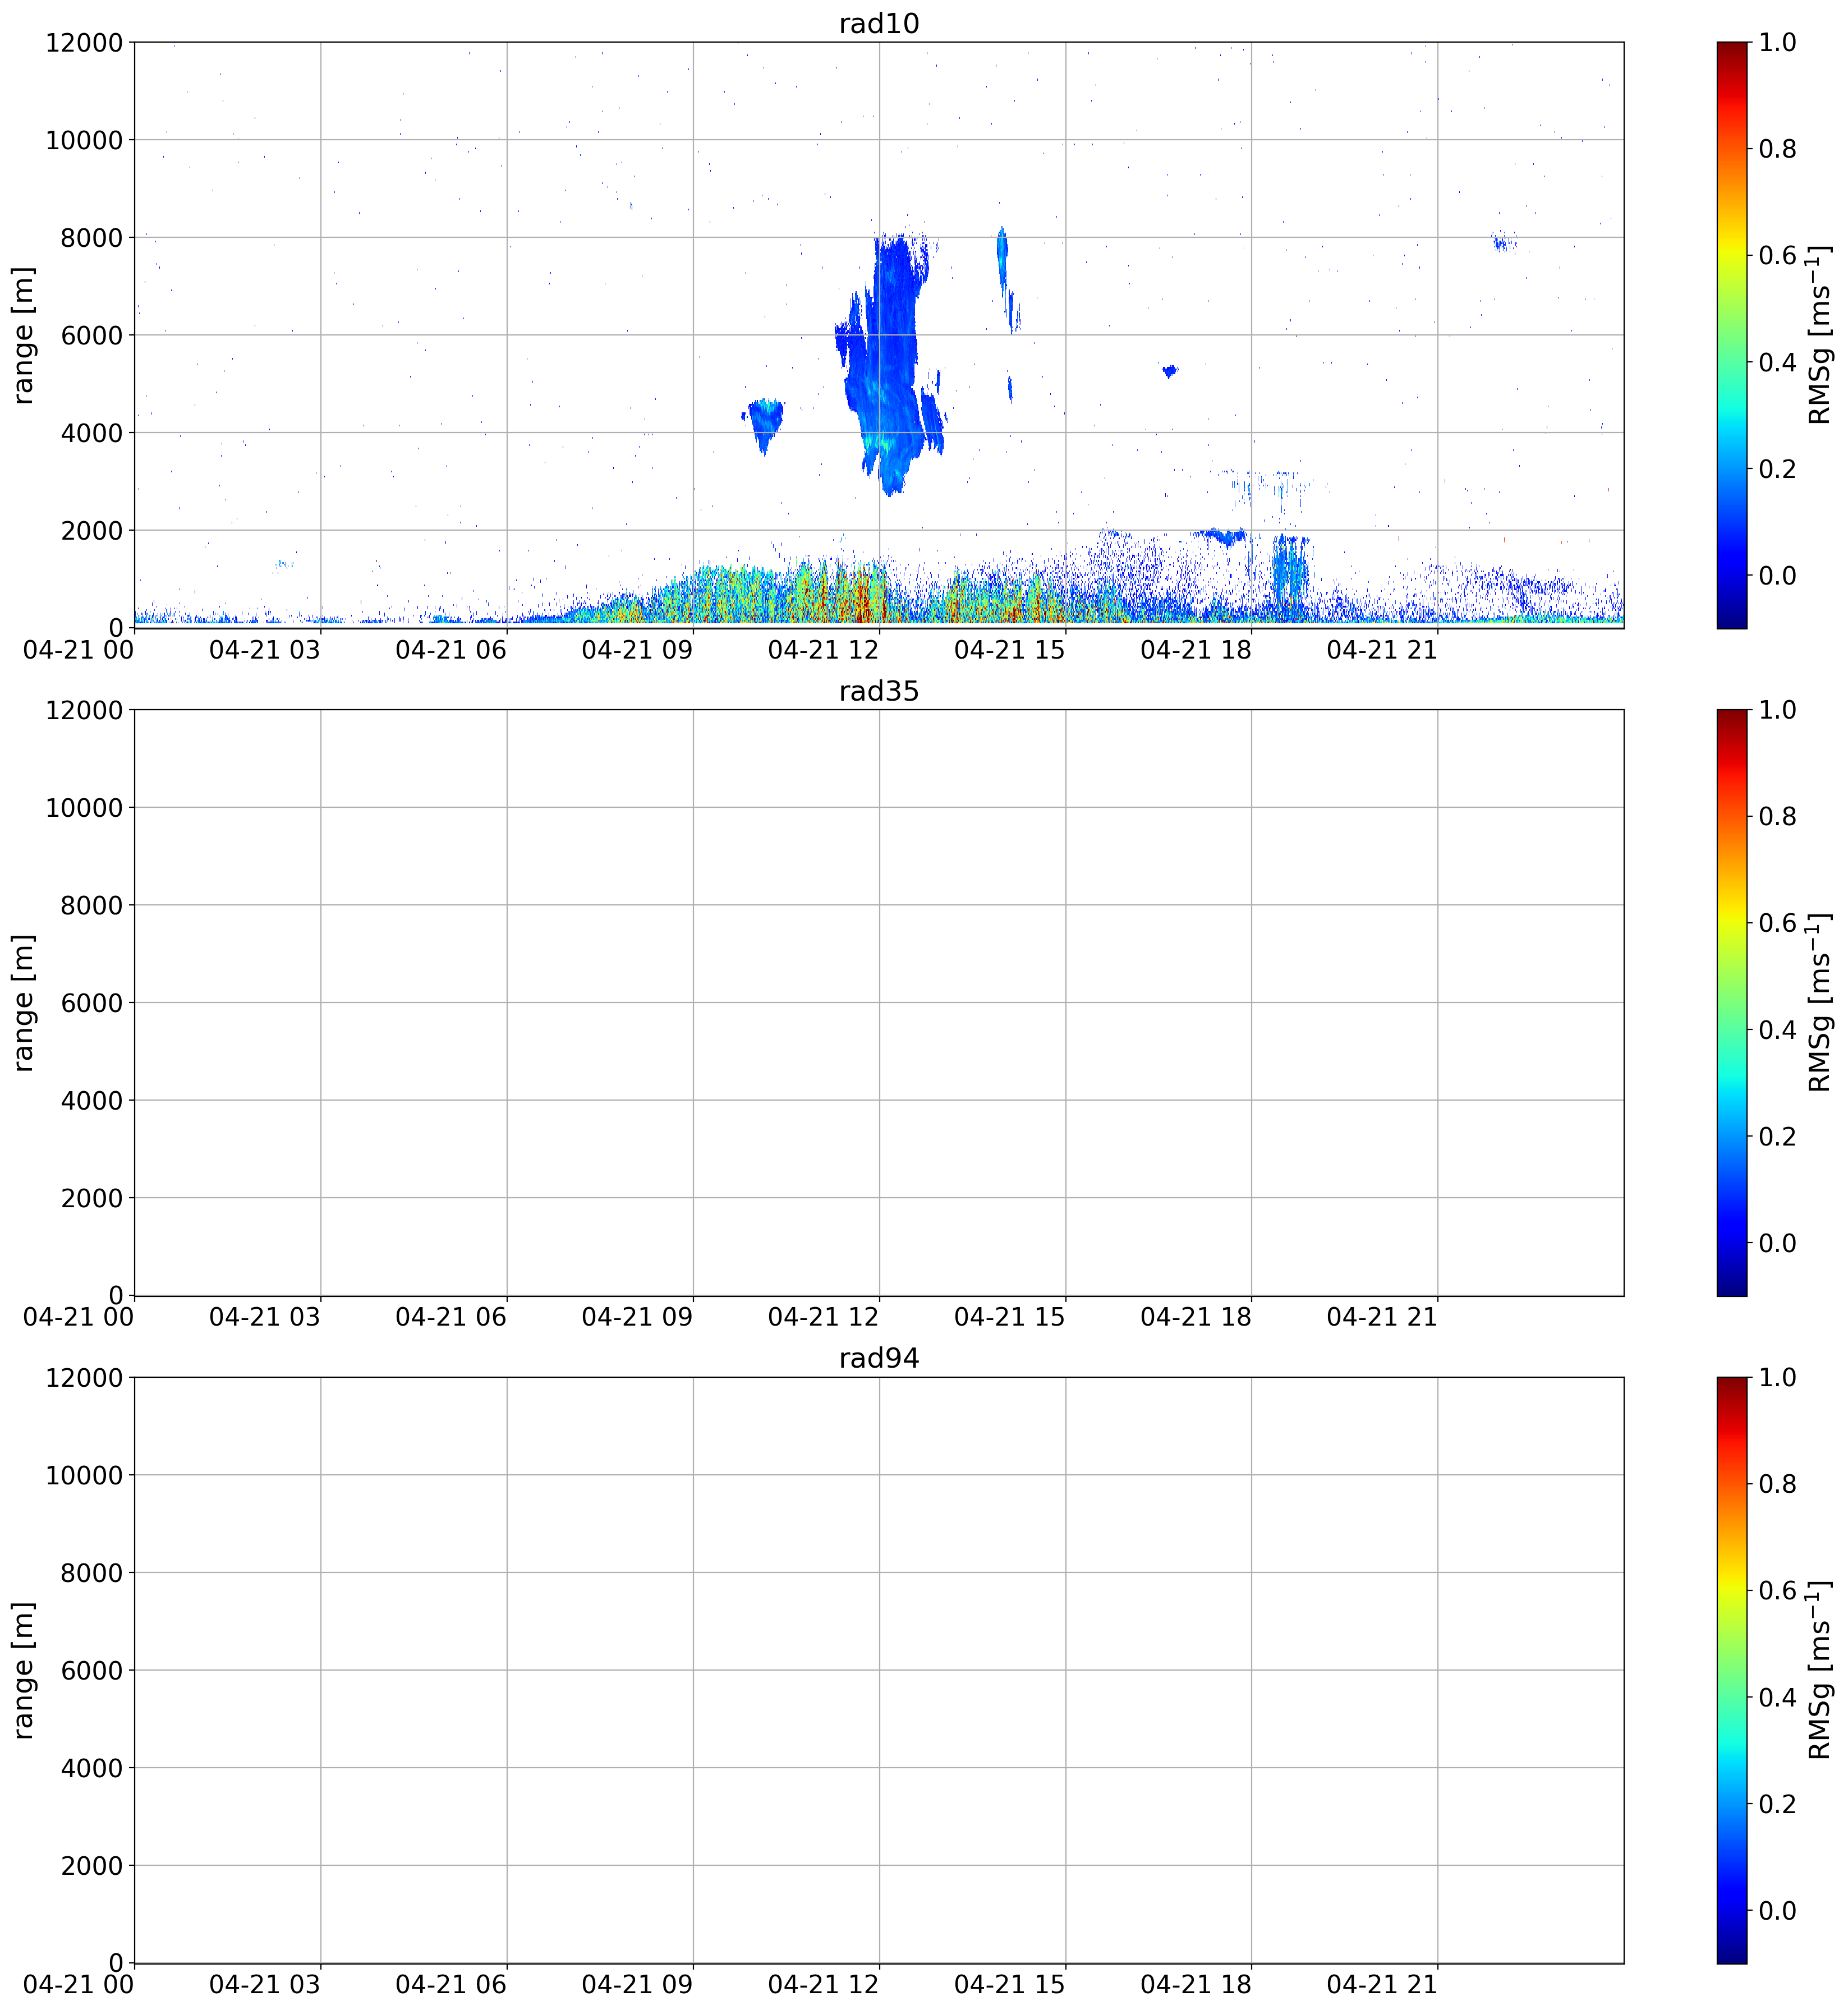Click the 1.0 tick on rad10's colorbar
Screen dimensions: 1848x2010
click(1778, 42)
